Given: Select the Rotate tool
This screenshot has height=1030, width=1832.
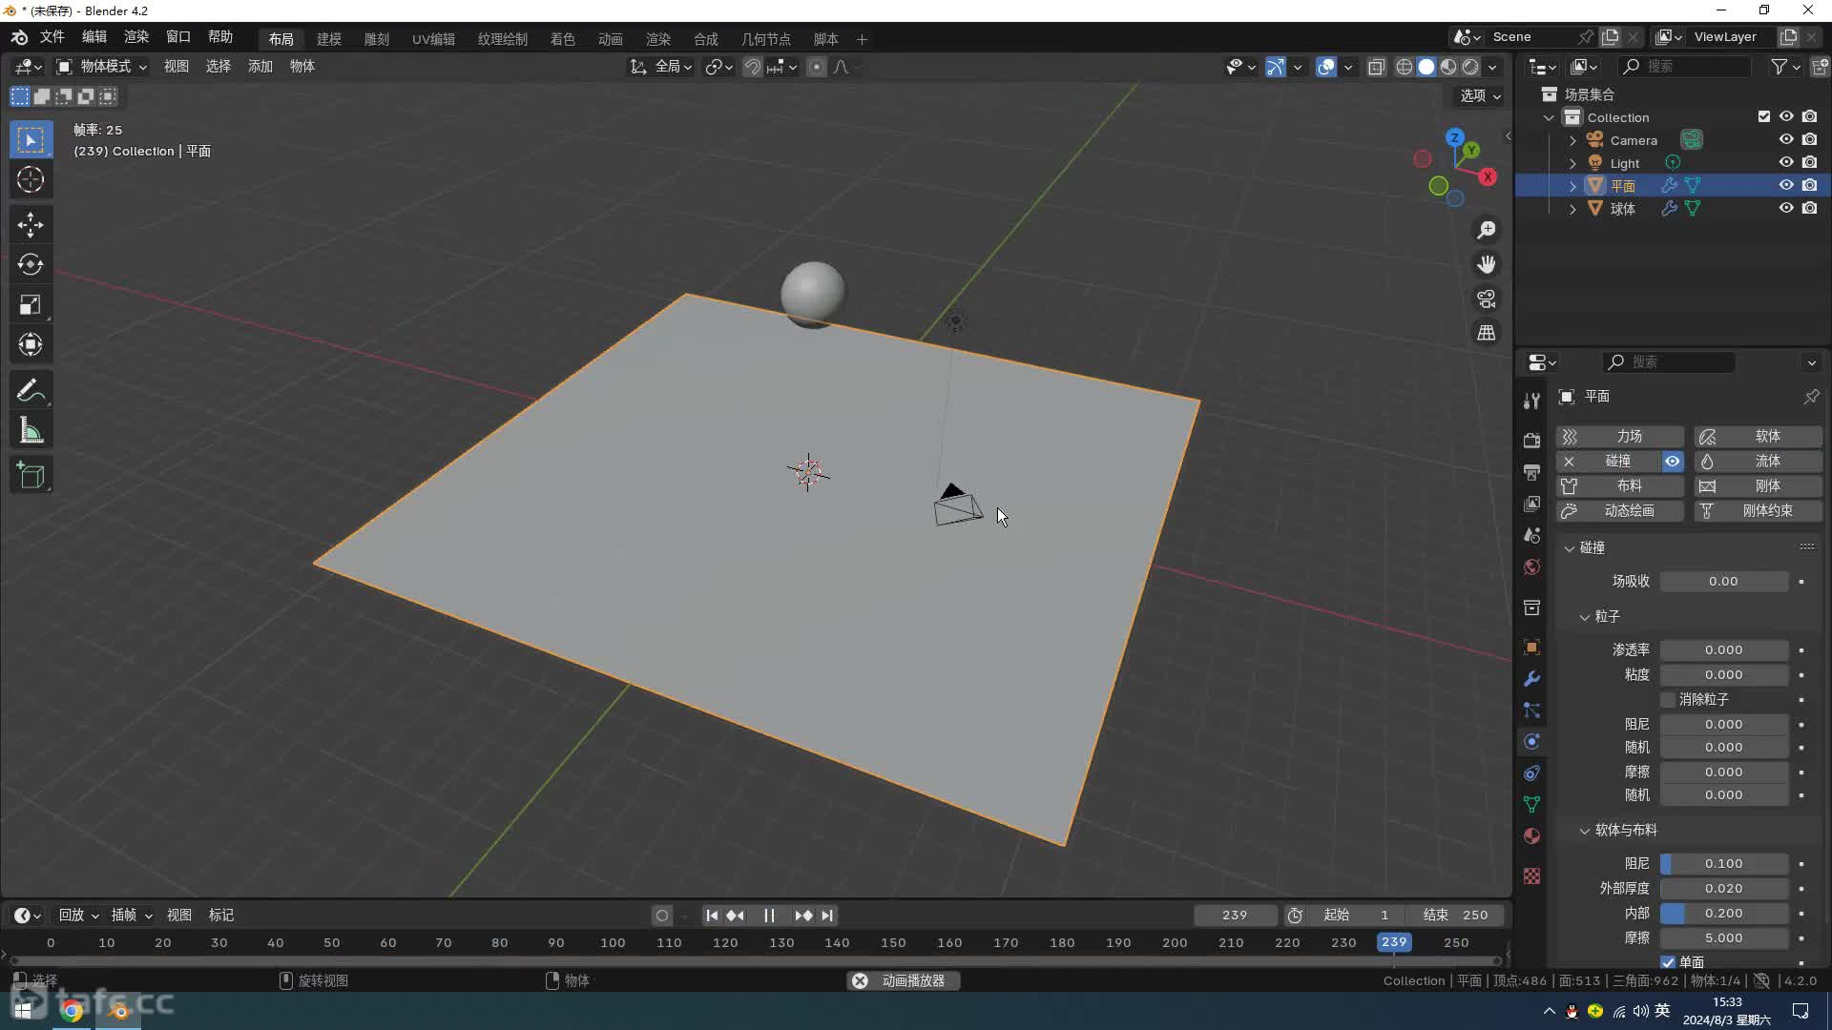Looking at the screenshot, I should pos(31,264).
